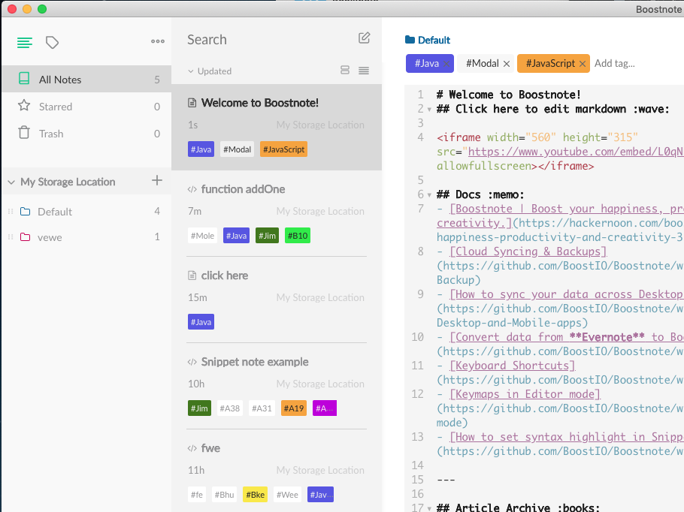
Task: Open the click here note
Action: [x=277, y=300]
